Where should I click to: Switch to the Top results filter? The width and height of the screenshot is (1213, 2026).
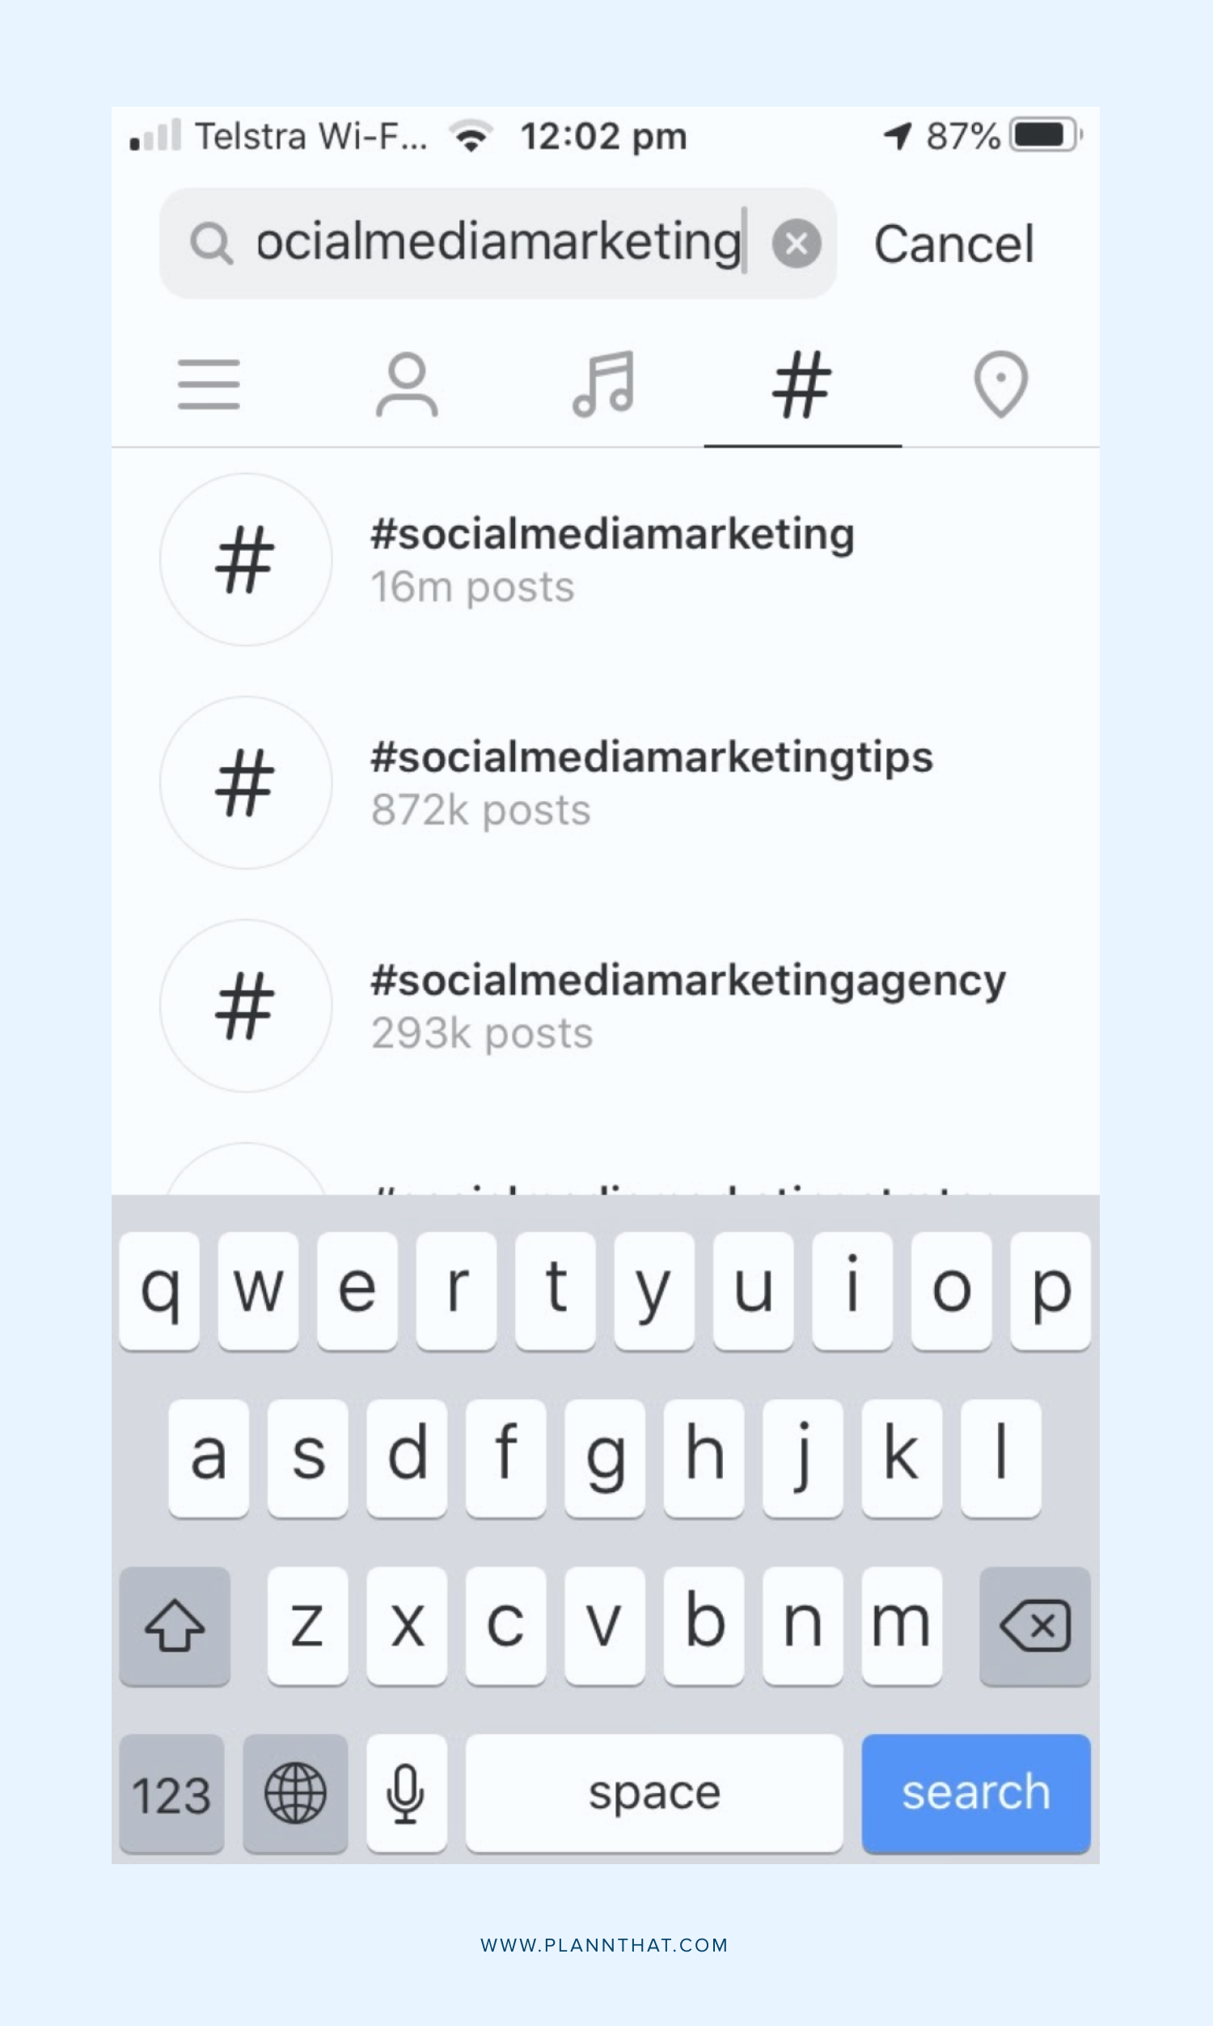tap(209, 384)
